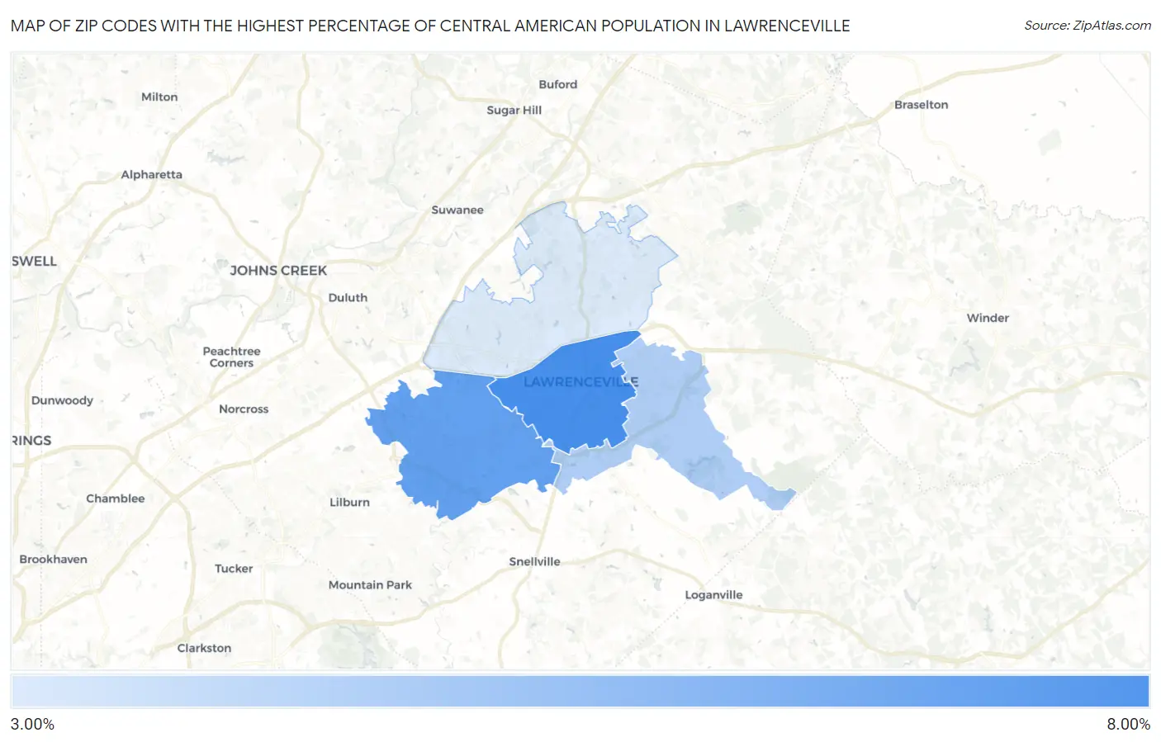Viewport: 1161px width, 742px height.
Task: Click the Mountain Park map label
Action: click(x=370, y=585)
